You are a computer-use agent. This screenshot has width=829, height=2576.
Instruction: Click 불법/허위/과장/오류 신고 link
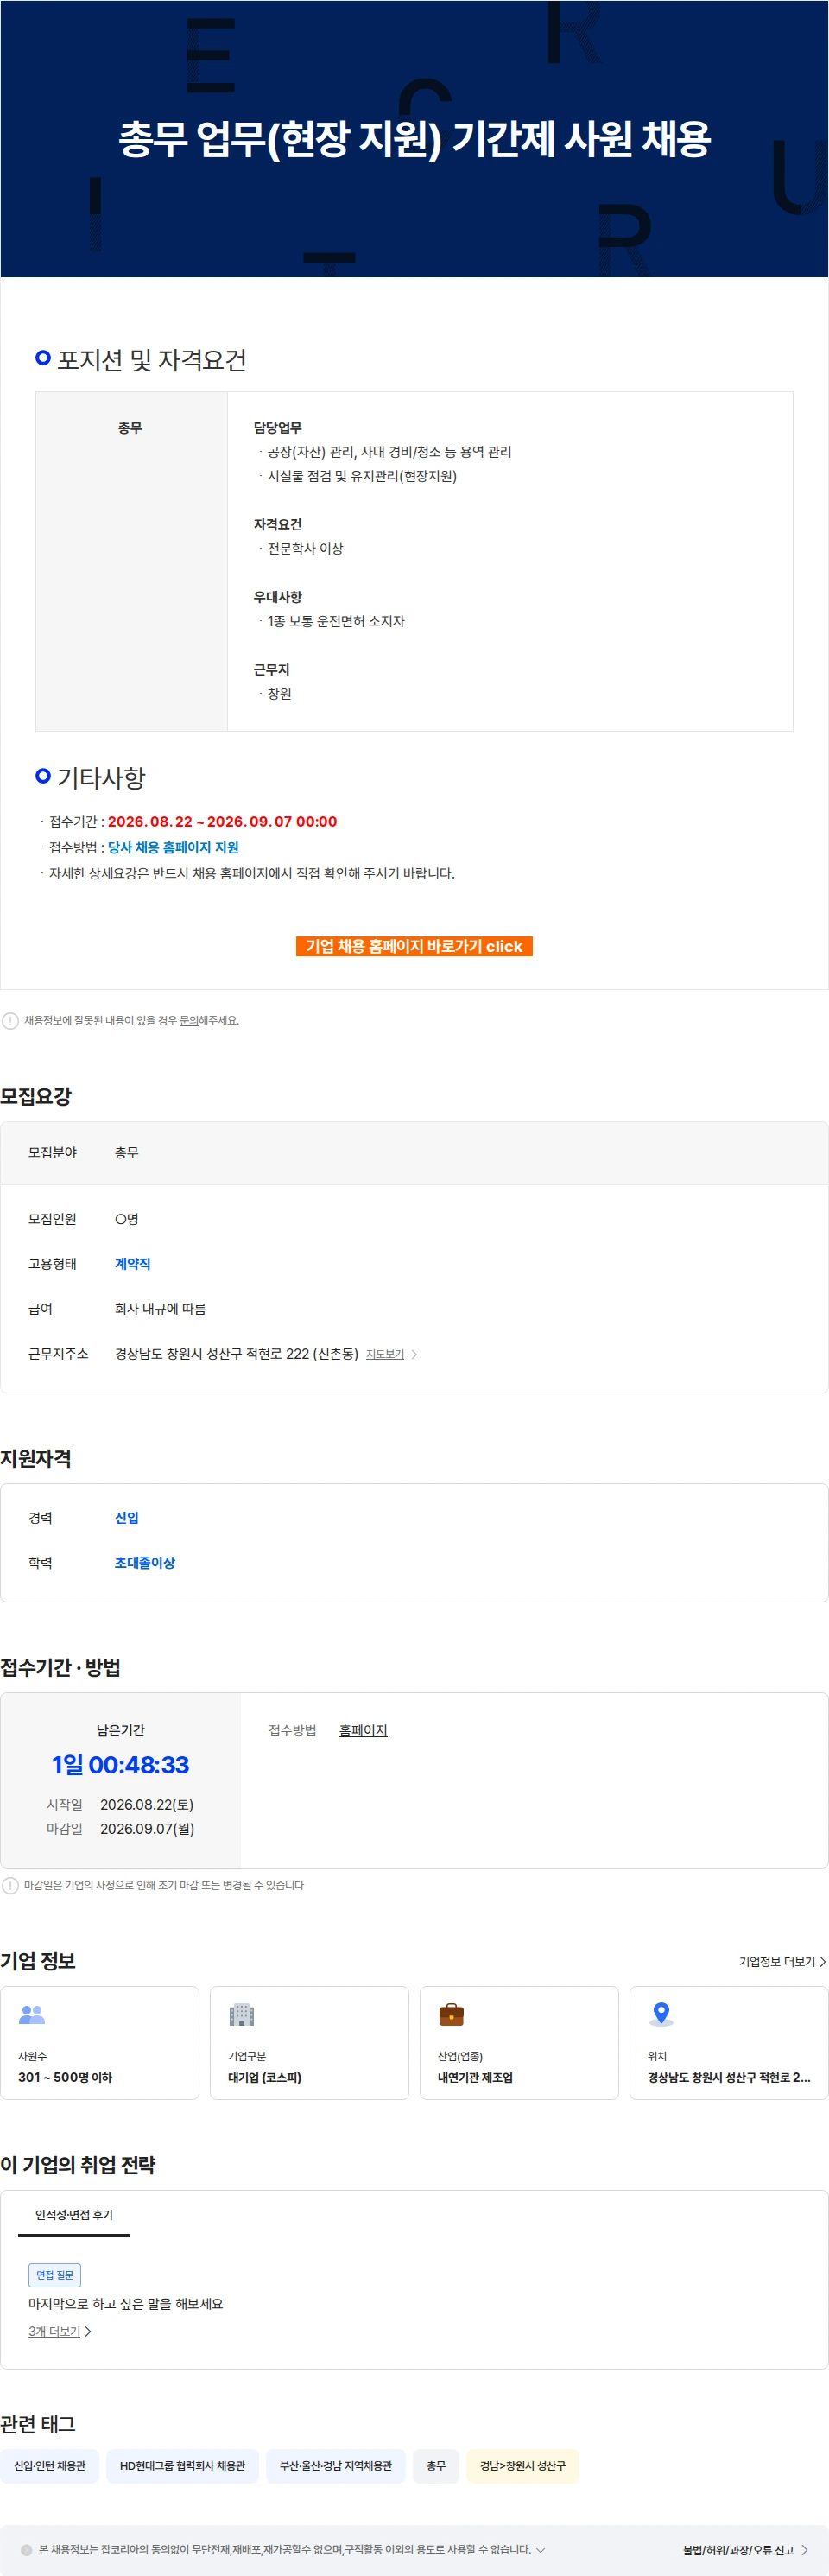[738, 2550]
